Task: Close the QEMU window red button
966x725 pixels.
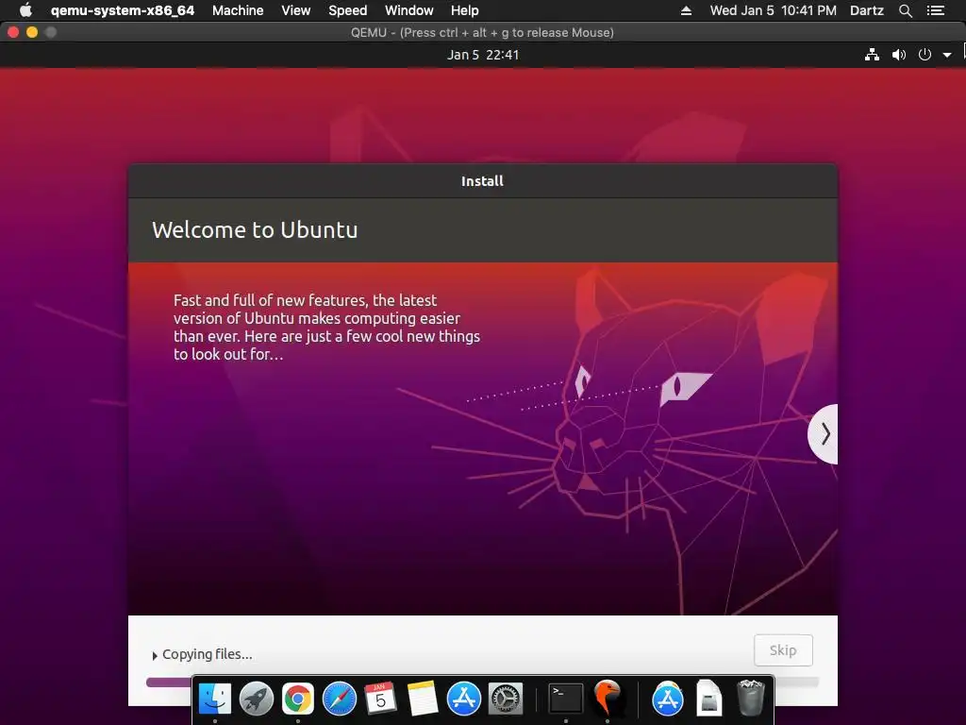Action: [x=13, y=32]
